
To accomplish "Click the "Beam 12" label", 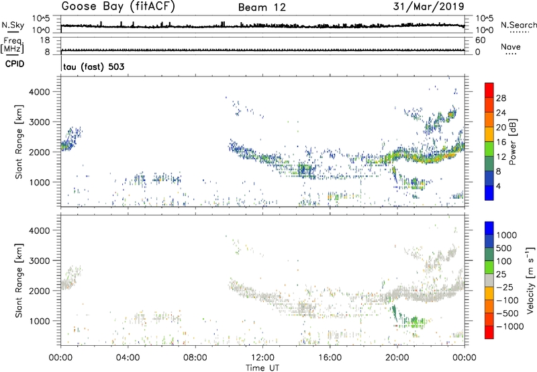I will 262,7.
